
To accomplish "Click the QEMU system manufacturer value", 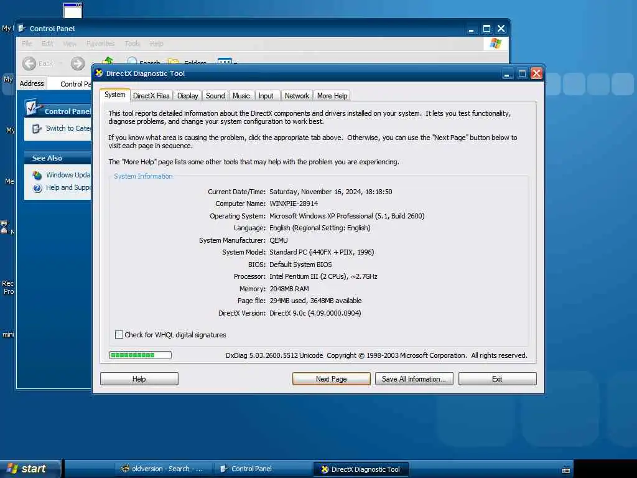I will click(279, 240).
